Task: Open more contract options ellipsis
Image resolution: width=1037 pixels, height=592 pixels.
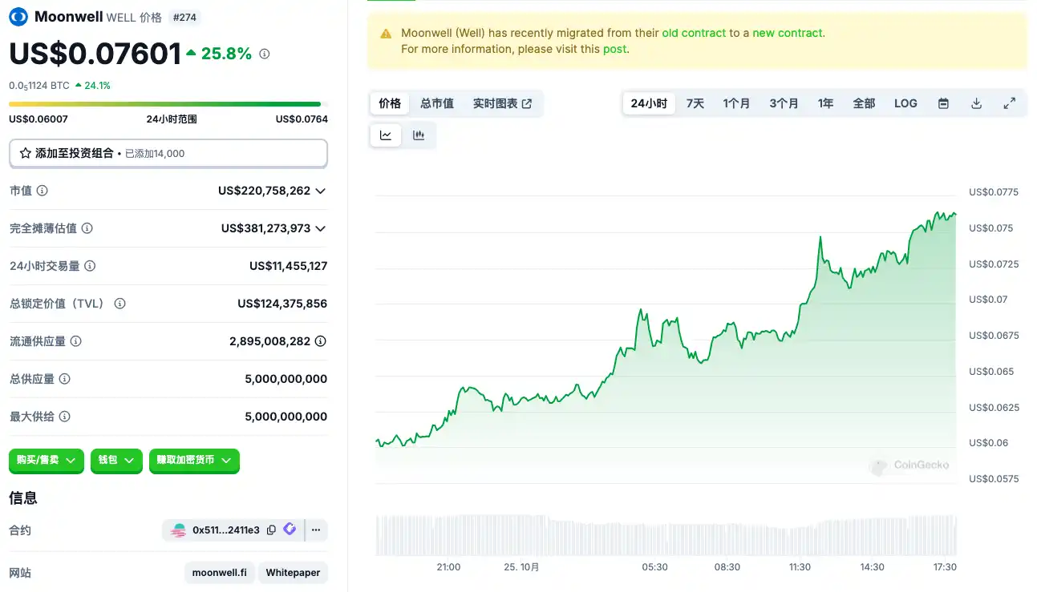Action: [316, 530]
